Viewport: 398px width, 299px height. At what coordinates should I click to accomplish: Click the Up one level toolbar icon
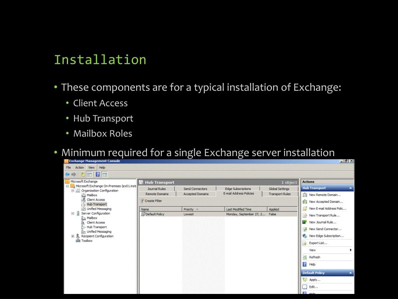82,174
